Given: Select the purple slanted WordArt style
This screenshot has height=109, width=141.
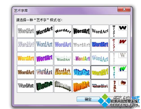Looking at the screenshot, I should pos(44,59).
